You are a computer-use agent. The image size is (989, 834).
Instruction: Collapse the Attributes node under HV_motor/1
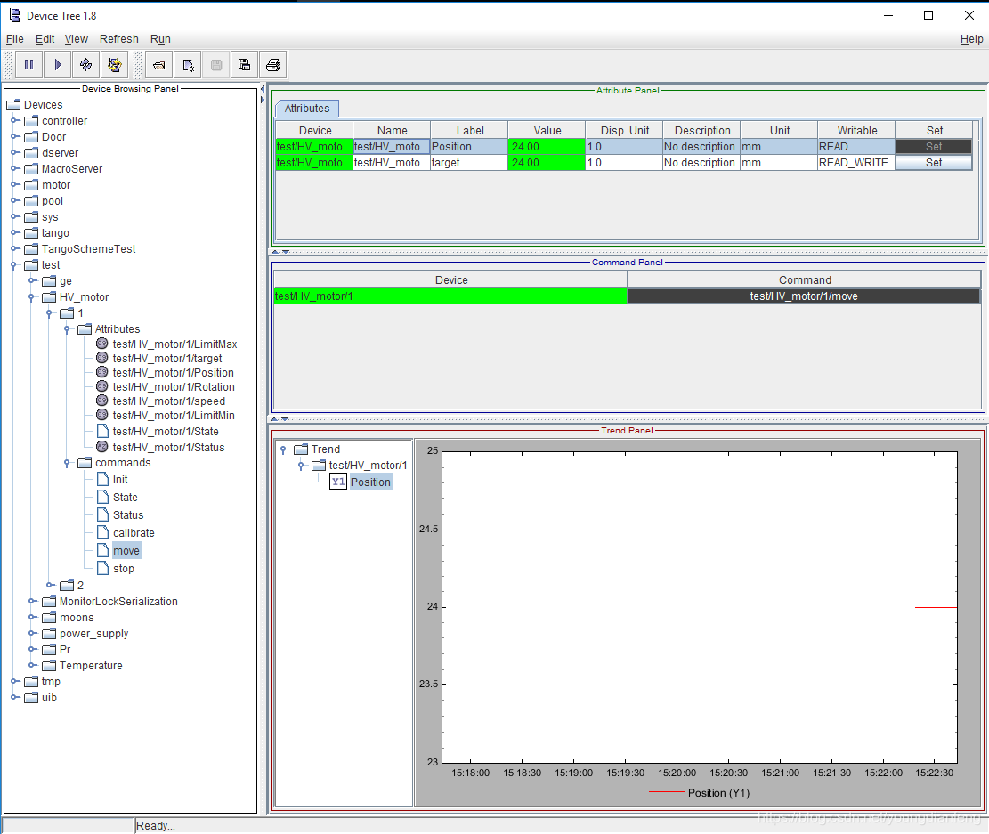pyautogui.click(x=67, y=329)
